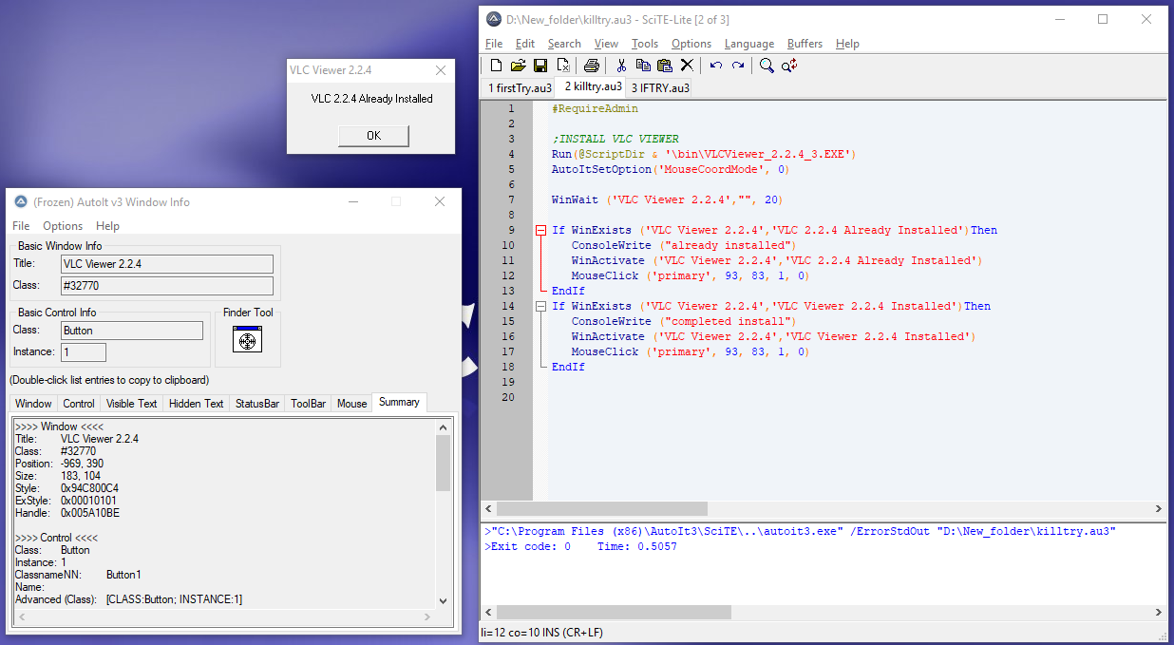Open the Search menu in SciTE
1174x645 pixels.
click(x=564, y=44)
